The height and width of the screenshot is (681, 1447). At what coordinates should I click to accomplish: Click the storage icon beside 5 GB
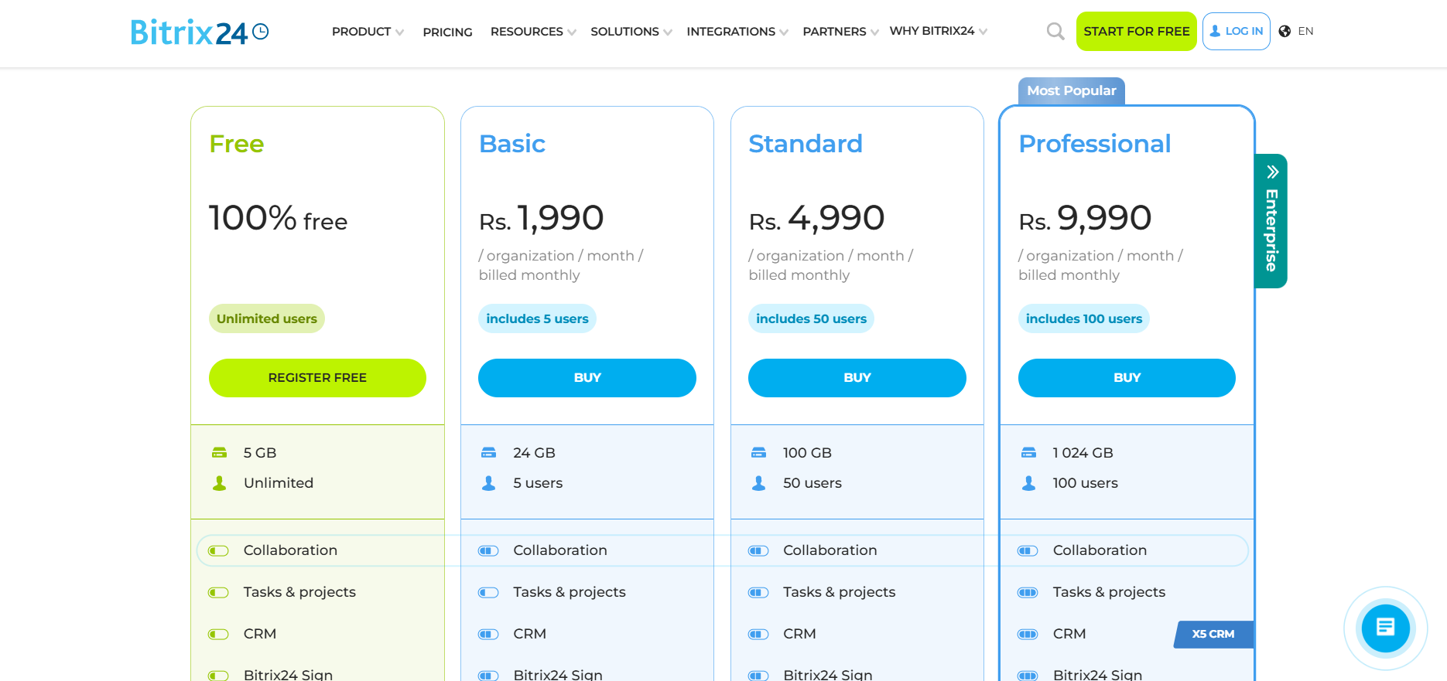coord(220,452)
